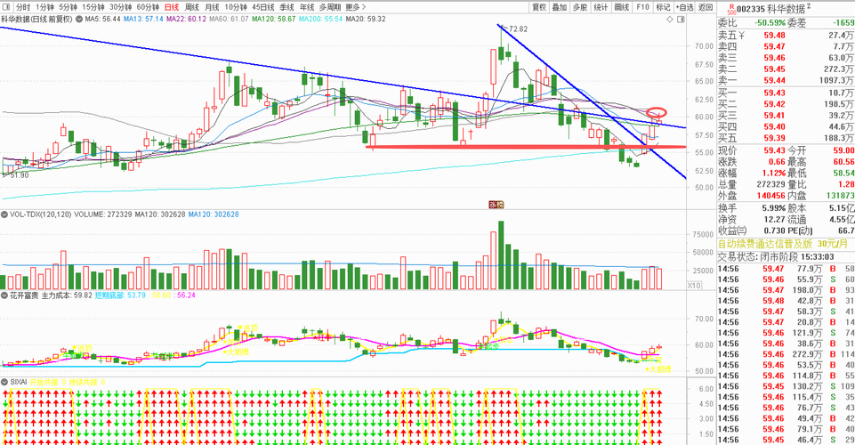Switch to 1分钟 chart period
Image resolution: width=855 pixels, height=445 pixels.
coord(44,7)
